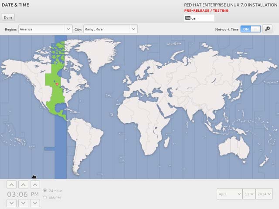The image size is (279, 209).
Task: Open NTP server settings gear icon
Action: click(267, 29)
